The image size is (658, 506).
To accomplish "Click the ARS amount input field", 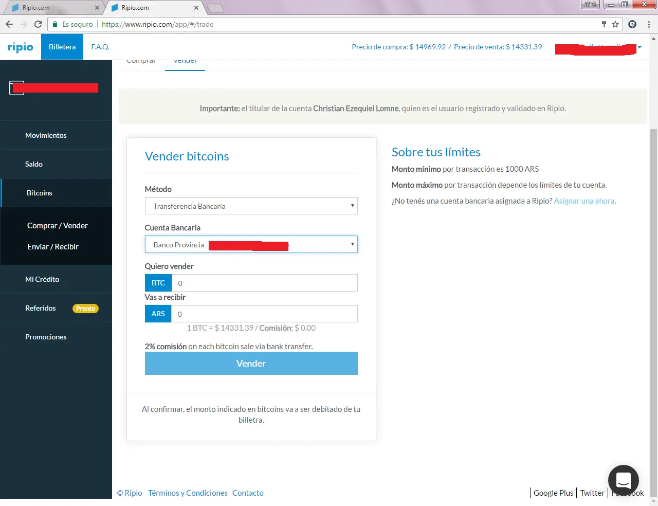I will click(265, 314).
